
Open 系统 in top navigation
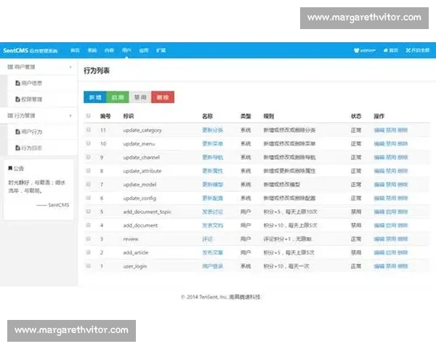(x=92, y=50)
